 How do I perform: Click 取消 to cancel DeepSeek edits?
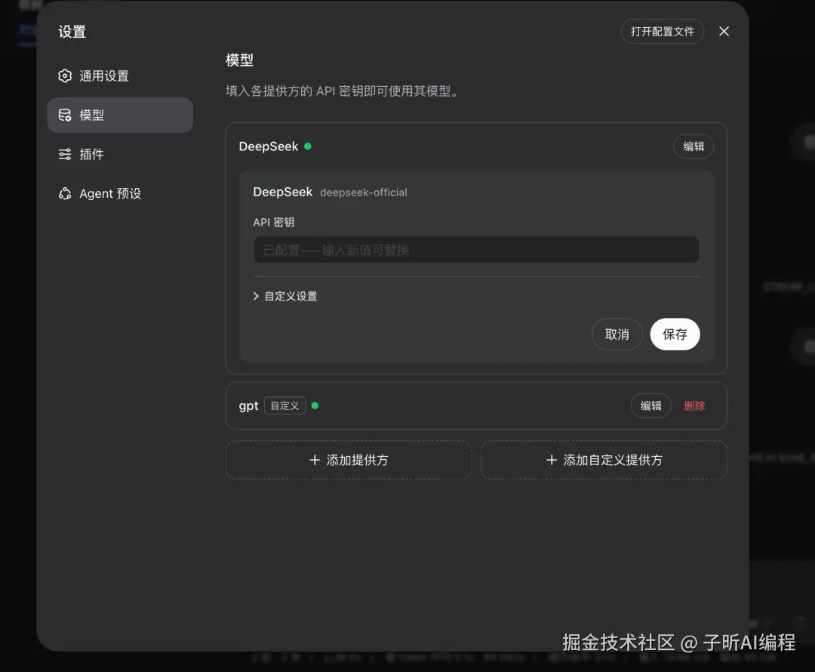tap(617, 334)
